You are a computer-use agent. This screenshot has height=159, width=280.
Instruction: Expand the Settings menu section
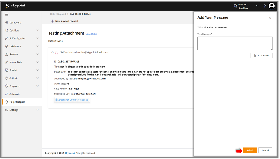coord(37,110)
